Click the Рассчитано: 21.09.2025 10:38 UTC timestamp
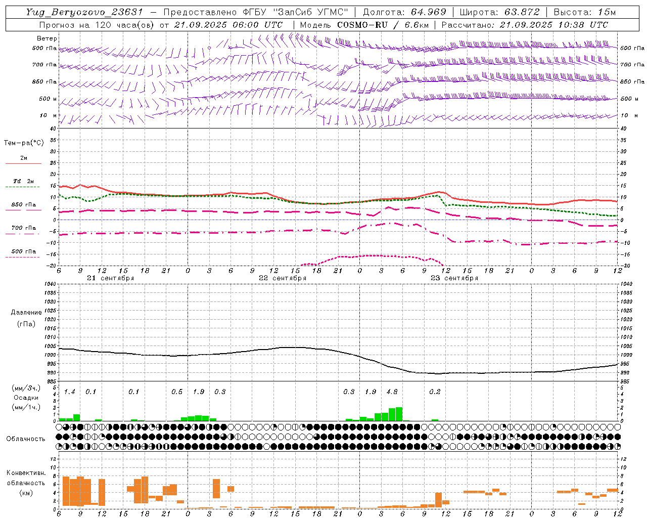 point(525,25)
